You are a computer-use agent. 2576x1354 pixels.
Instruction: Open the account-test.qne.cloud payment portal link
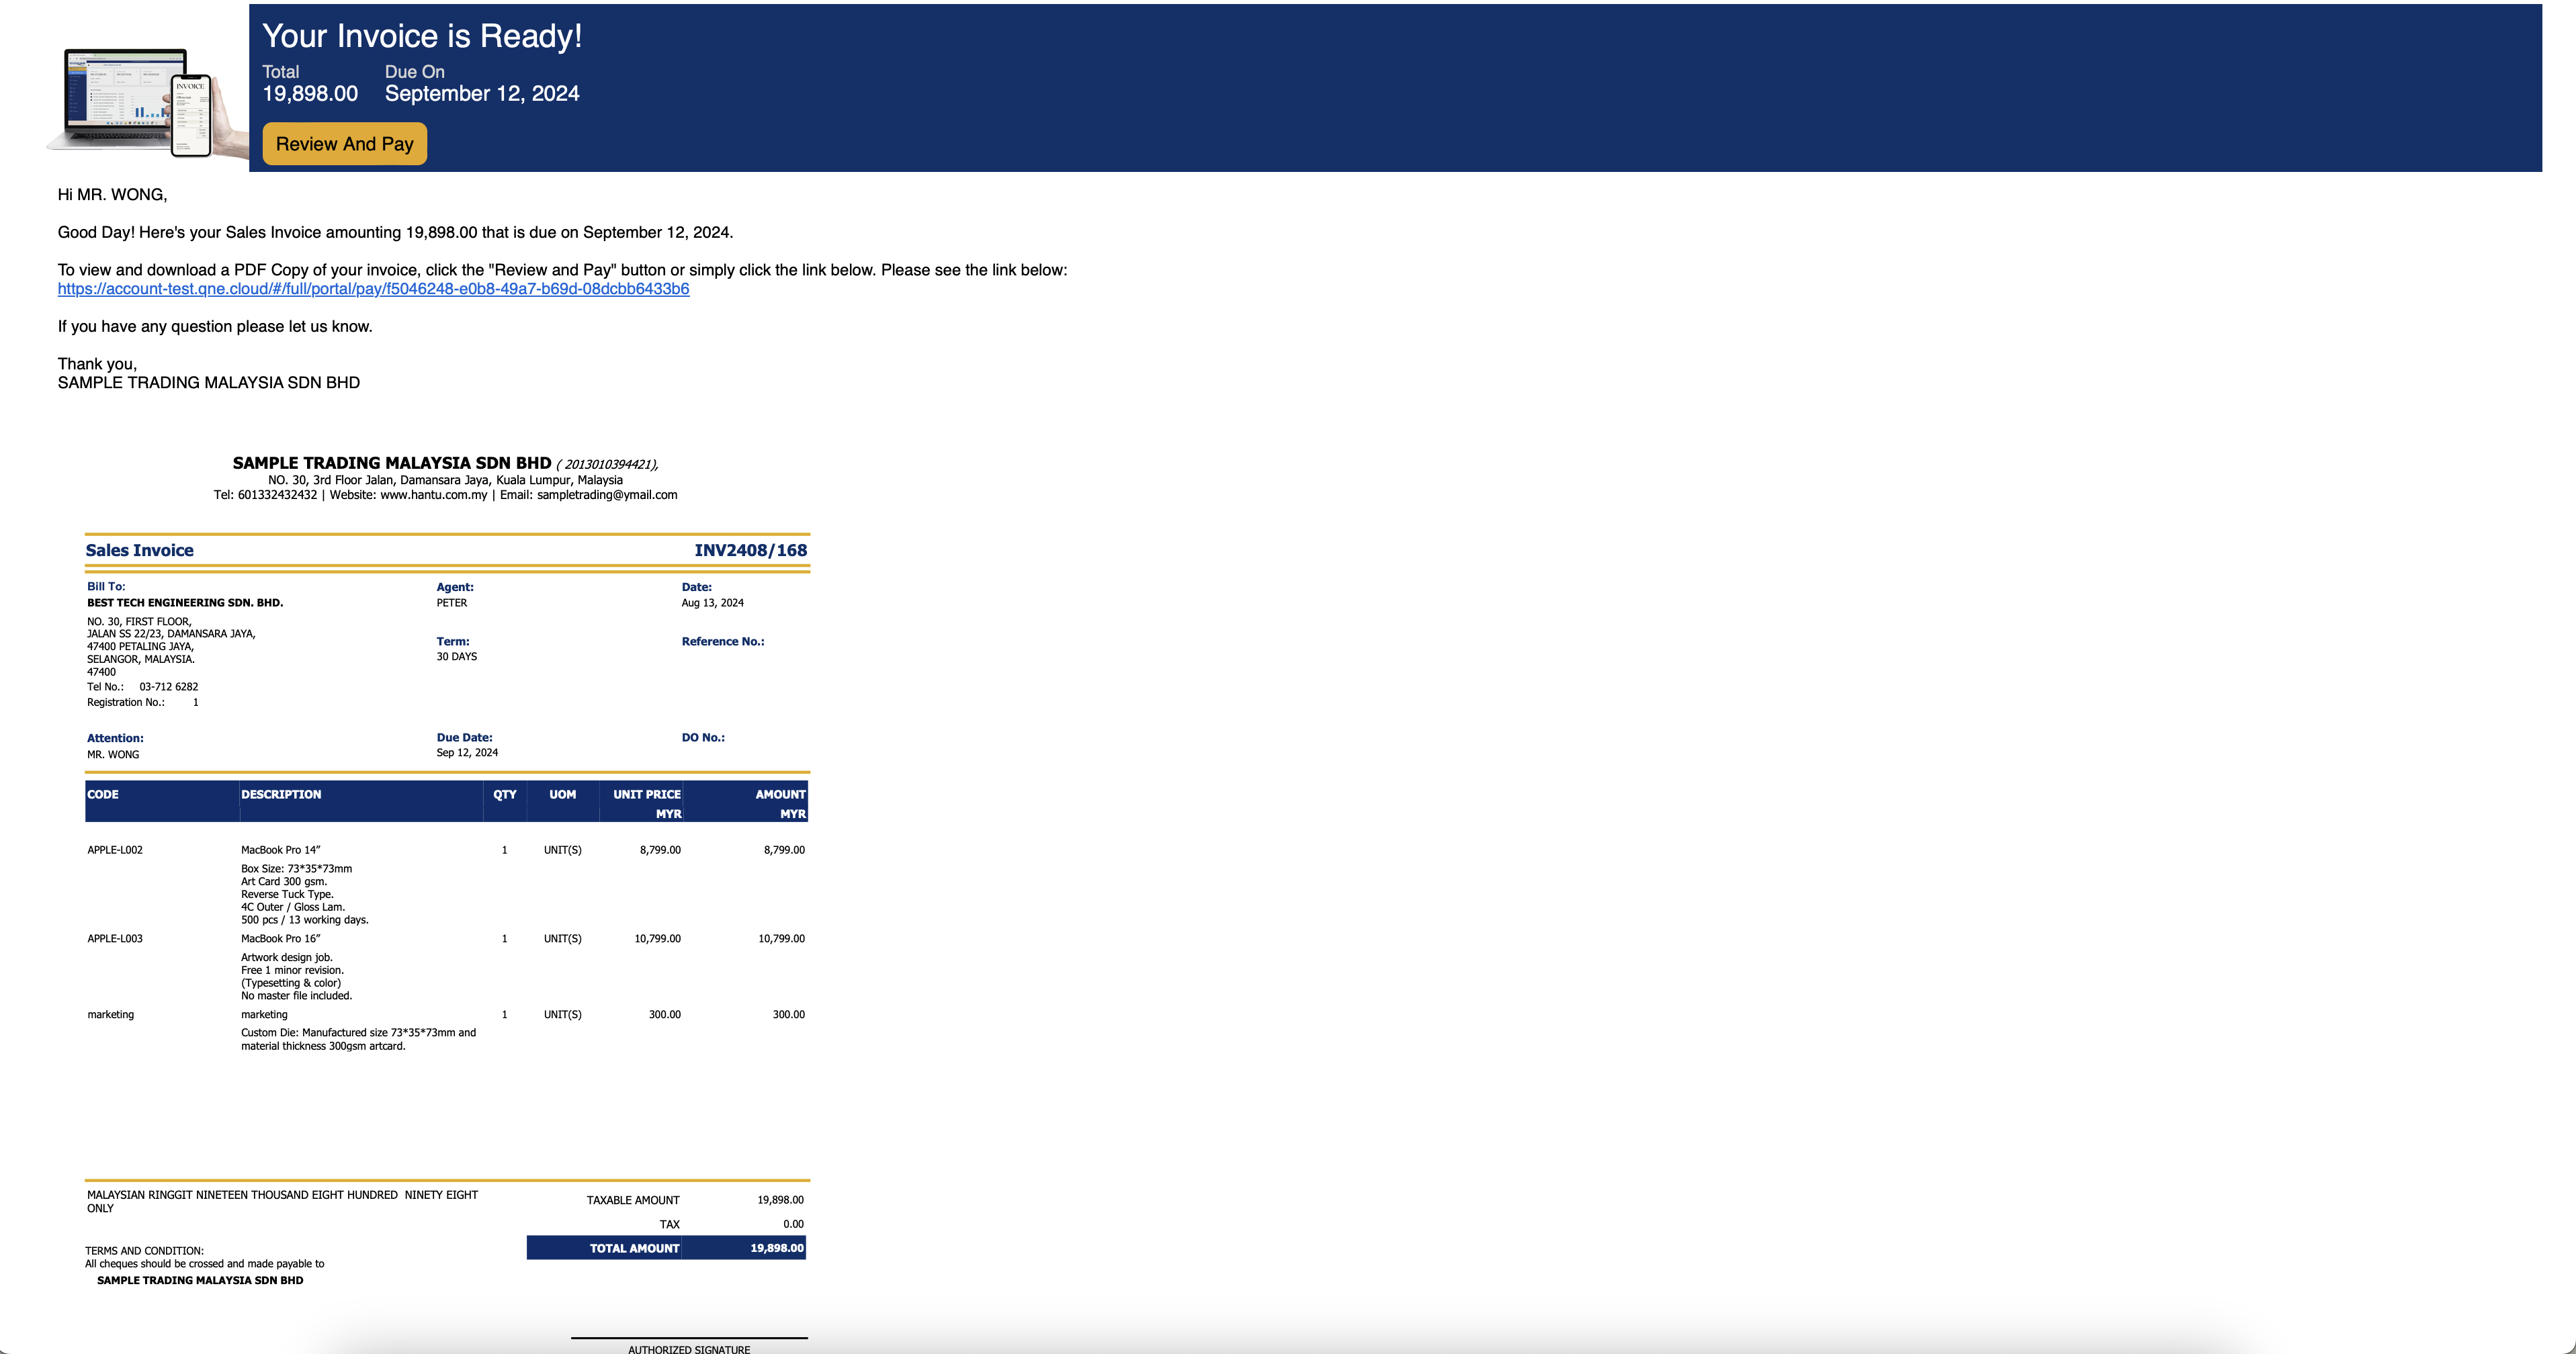click(373, 289)
